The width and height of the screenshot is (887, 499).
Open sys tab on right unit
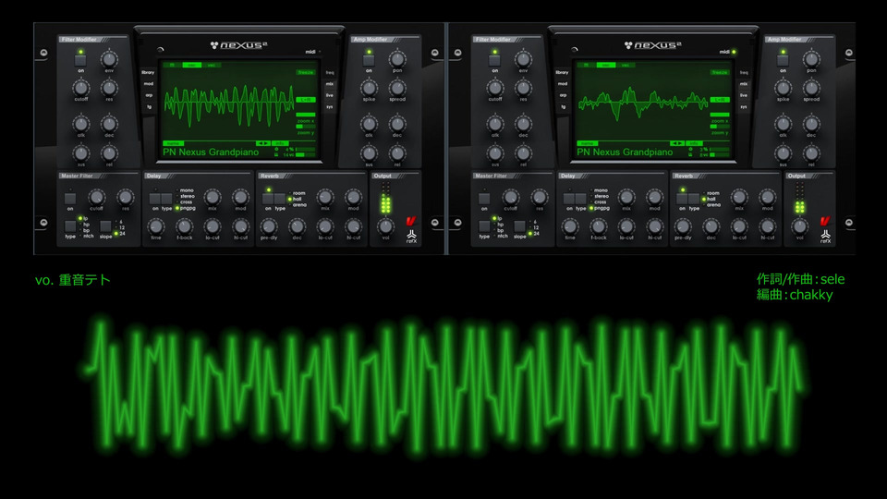pos(743,106)
